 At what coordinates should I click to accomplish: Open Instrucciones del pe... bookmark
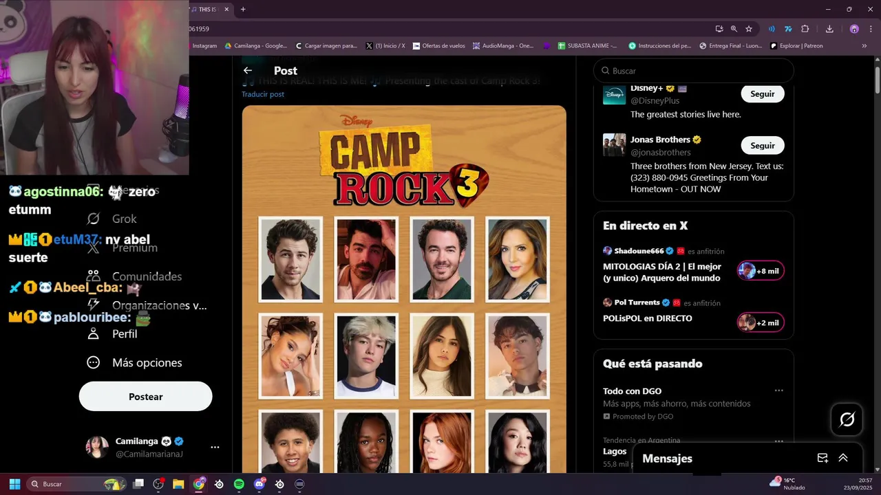coord(660,46)
